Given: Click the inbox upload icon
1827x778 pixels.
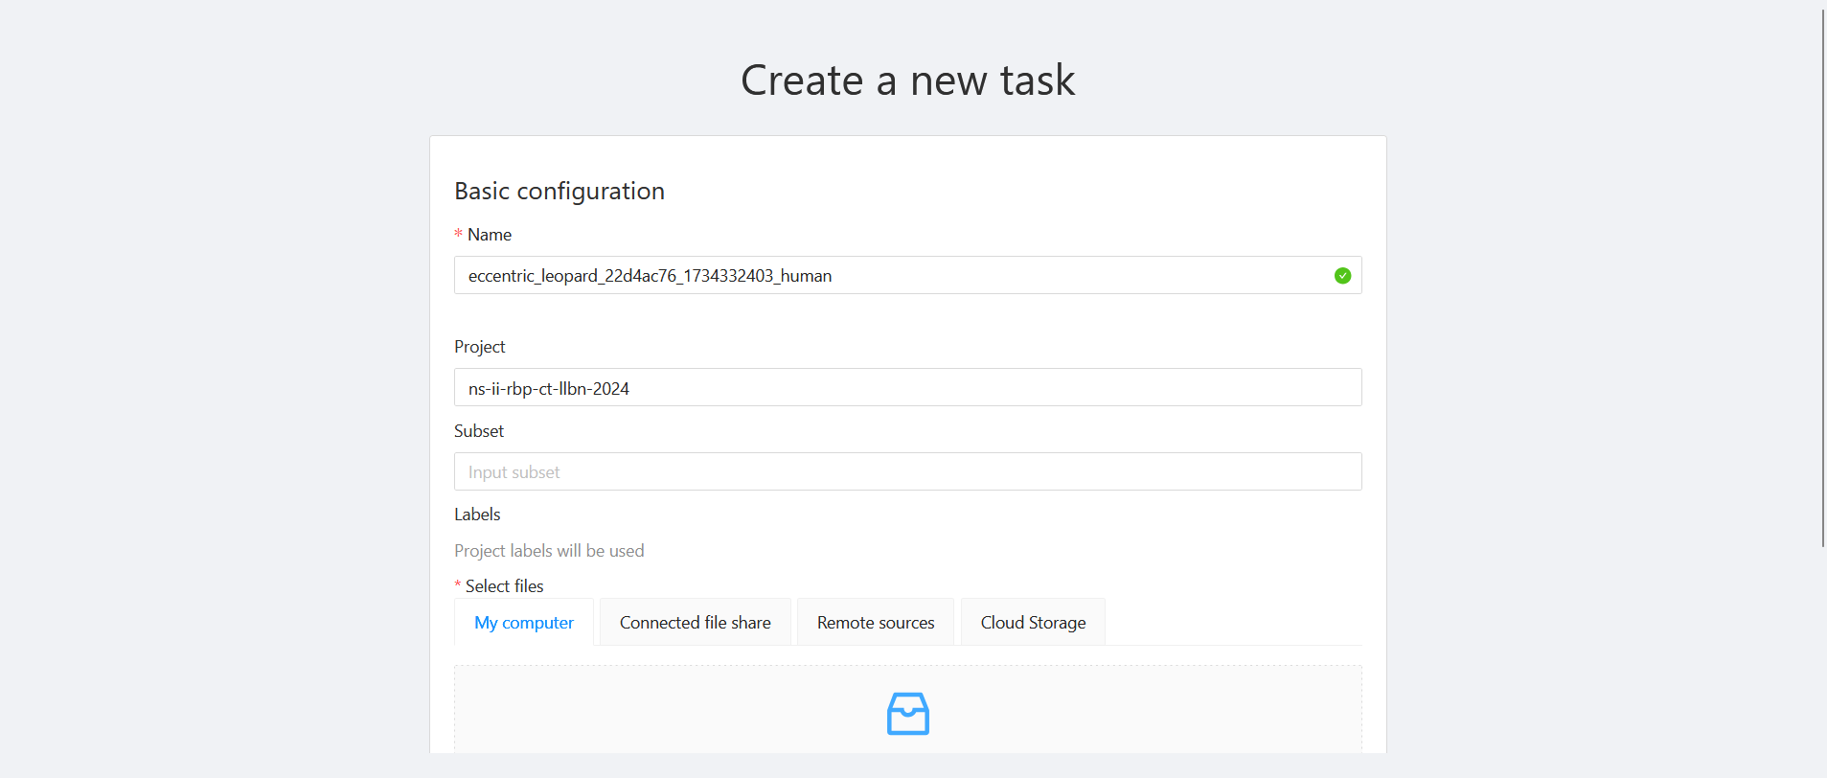Looking at the screenshot, I should (908, 714).
